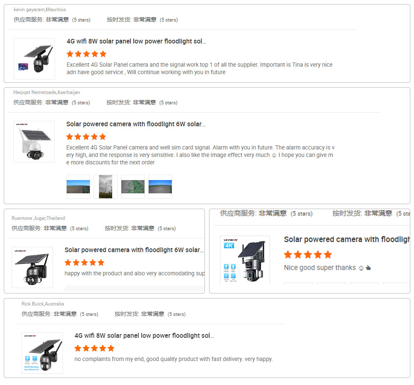Image resolution: width=414 pixels, height=385 pixels.
Task: Open the black solar camera image in Ruentone's review
Action: pyautogui.click(x=32, y=267)
